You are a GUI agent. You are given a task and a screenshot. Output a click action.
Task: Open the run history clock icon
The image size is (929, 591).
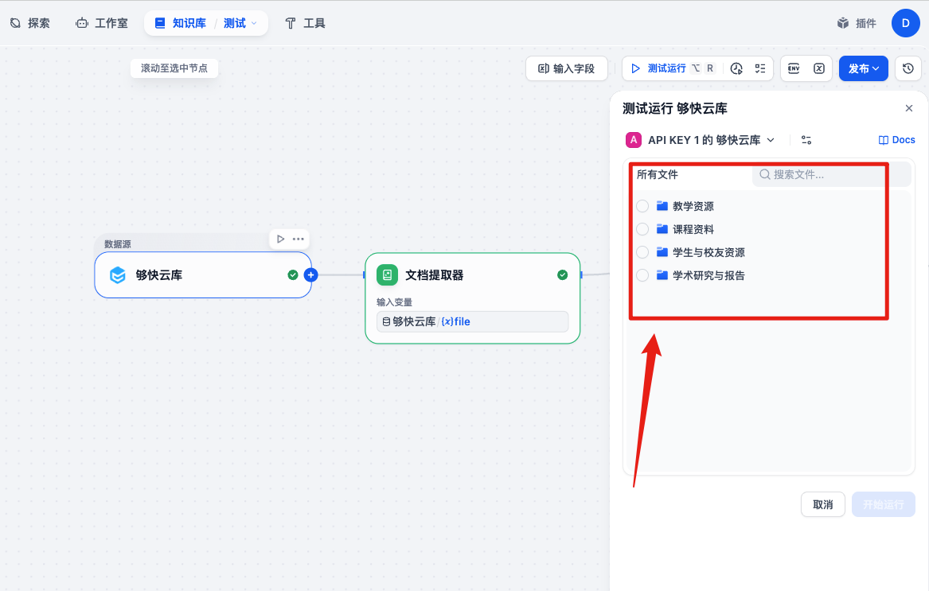736,68
